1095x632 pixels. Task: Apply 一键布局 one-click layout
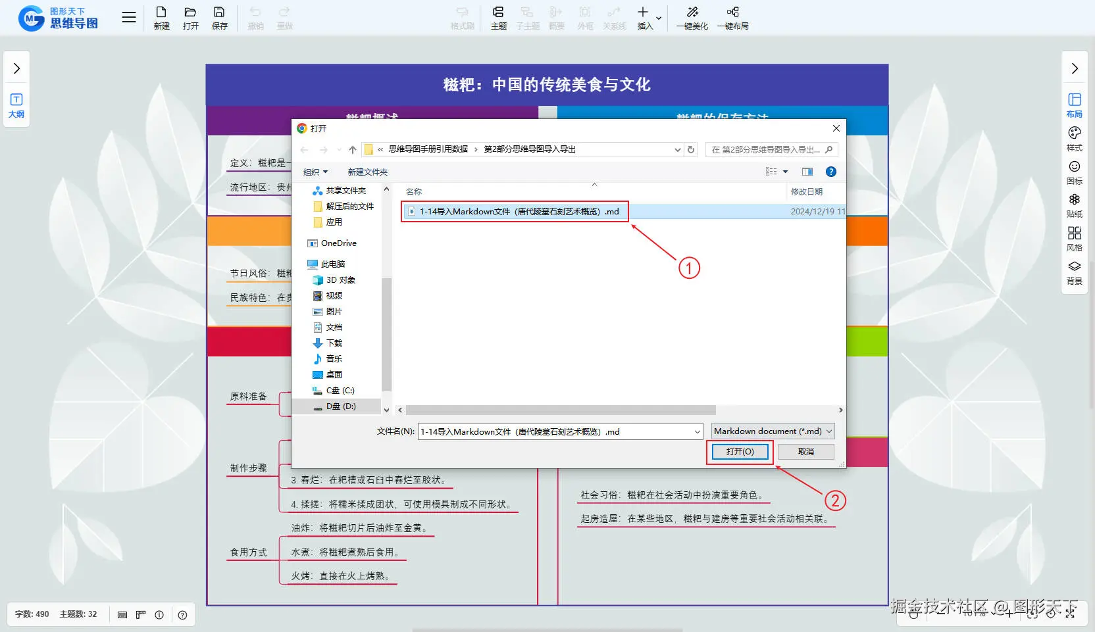(x=732, y=18)
